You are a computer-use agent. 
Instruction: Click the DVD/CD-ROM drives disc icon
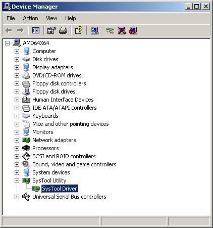coord(26,75)
